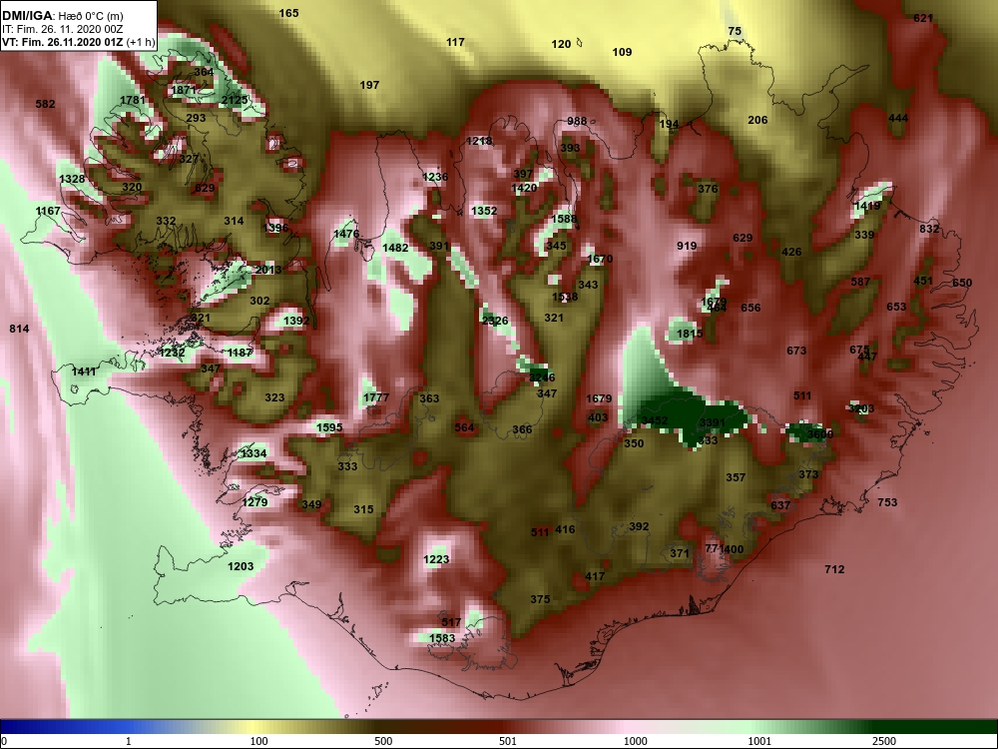Image resolution: width=998 pixels, height=749 pixels.
Task: Click the map value '988'
Action: [577, 122]
